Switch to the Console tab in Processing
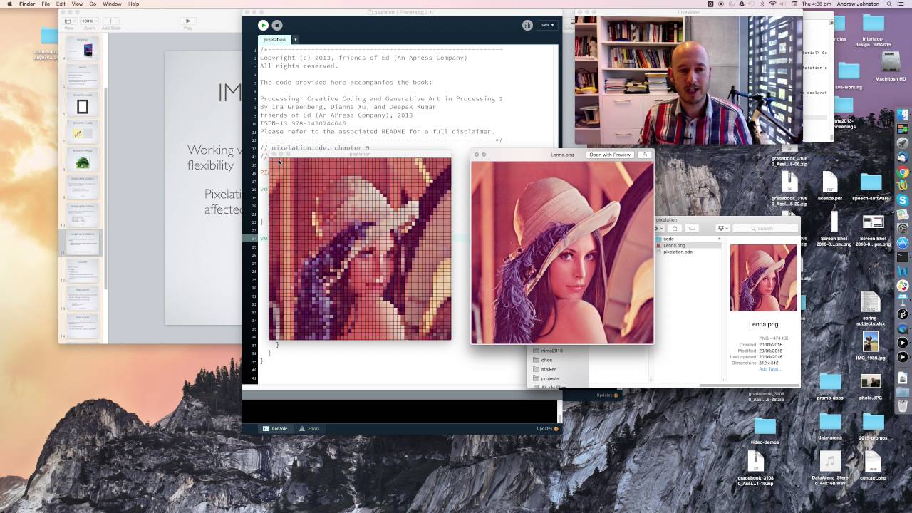912x513 pixels. pos(275,428)
